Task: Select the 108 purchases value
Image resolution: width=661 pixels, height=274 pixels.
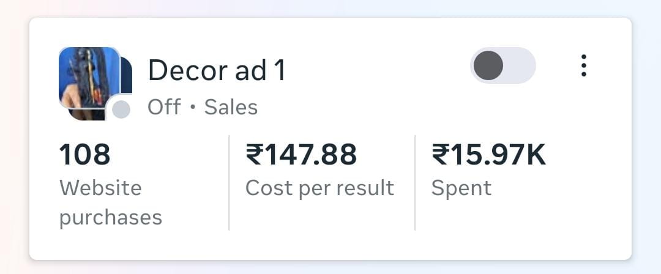Action: pos(84,155)
